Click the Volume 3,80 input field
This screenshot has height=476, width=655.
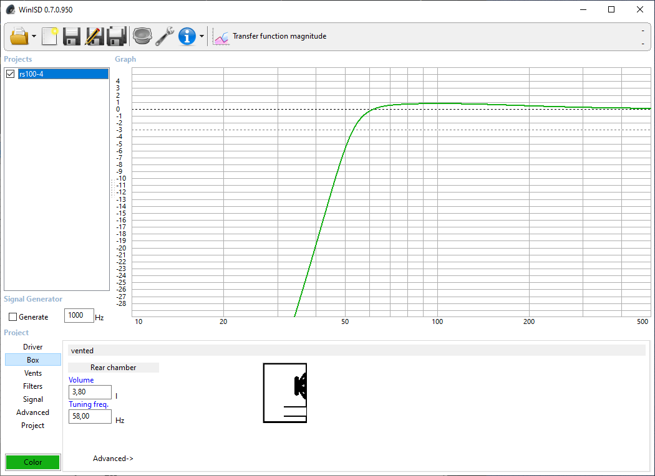(x=90, y=392)
